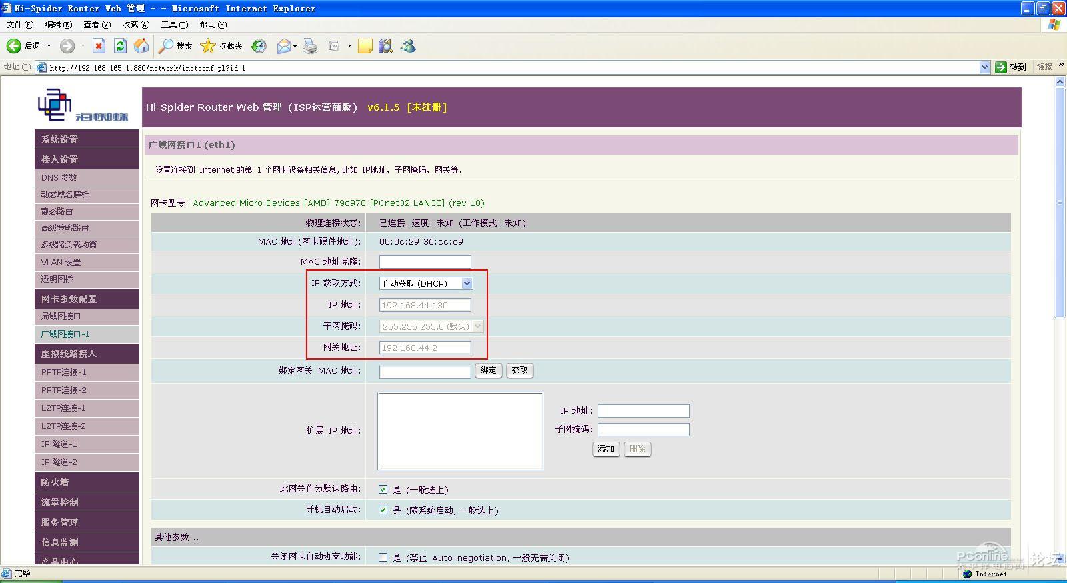
Task: Open the 帮助(H) menu
Action: click(x=213, y=25)
